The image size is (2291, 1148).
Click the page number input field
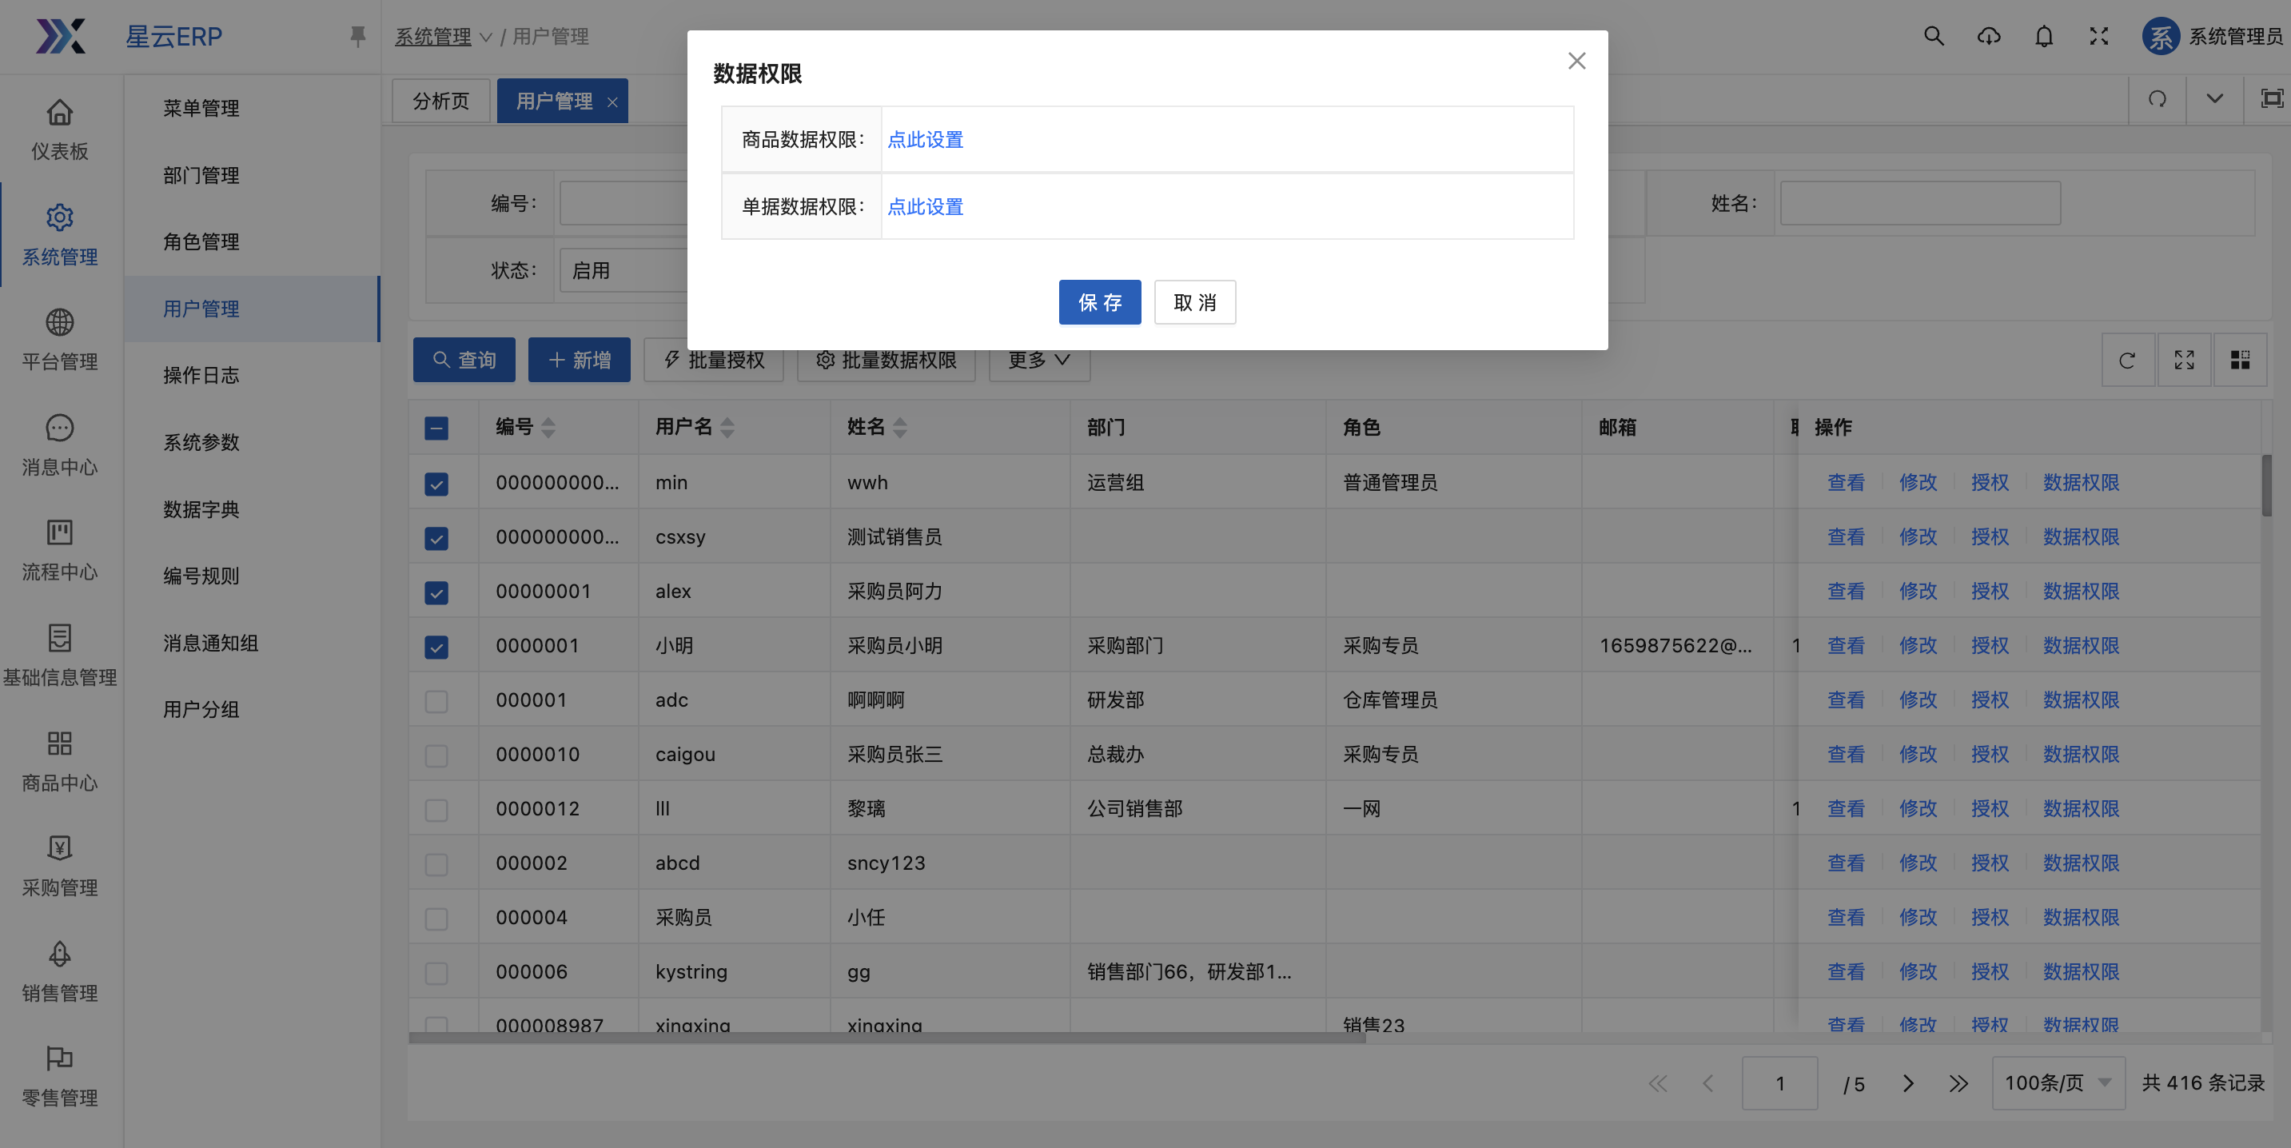tap(1779, 1083)
